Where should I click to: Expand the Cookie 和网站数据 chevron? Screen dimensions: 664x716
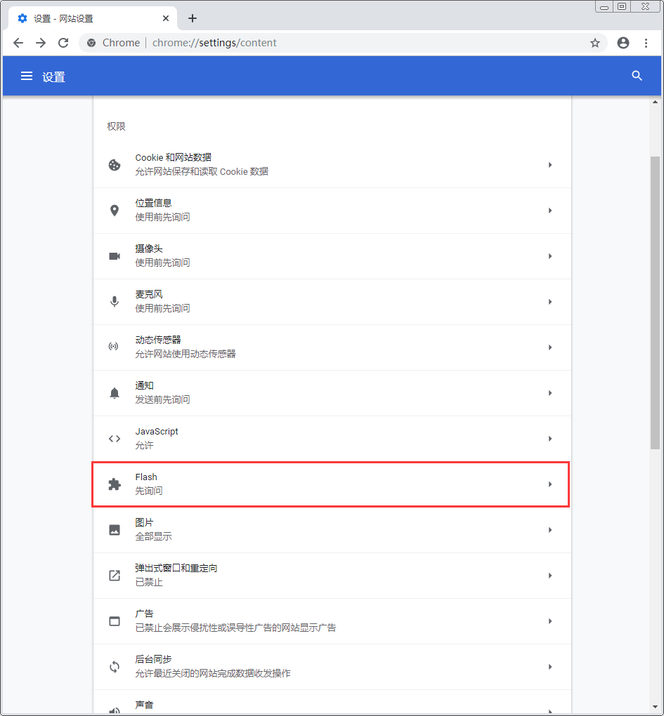coord(550,164)
